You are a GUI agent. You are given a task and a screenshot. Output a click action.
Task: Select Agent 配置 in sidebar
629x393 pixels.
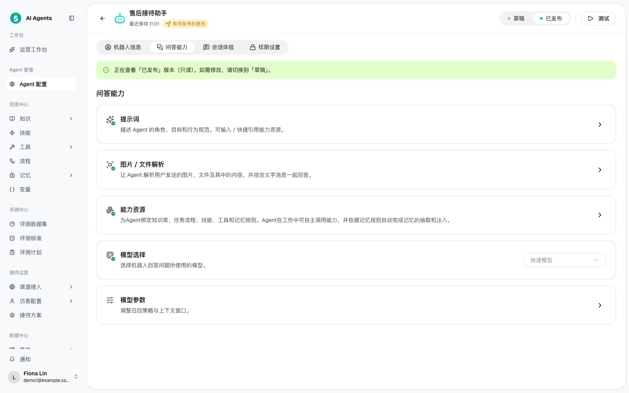42,84
